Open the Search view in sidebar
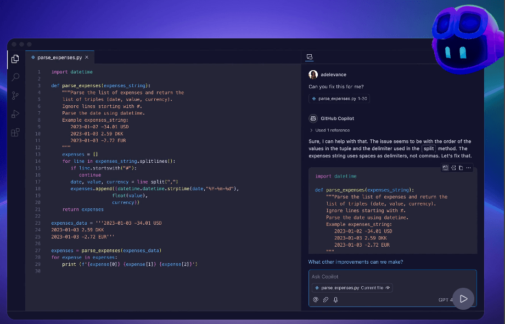This screenshot has width=505, height=324. tap(15, 77)
